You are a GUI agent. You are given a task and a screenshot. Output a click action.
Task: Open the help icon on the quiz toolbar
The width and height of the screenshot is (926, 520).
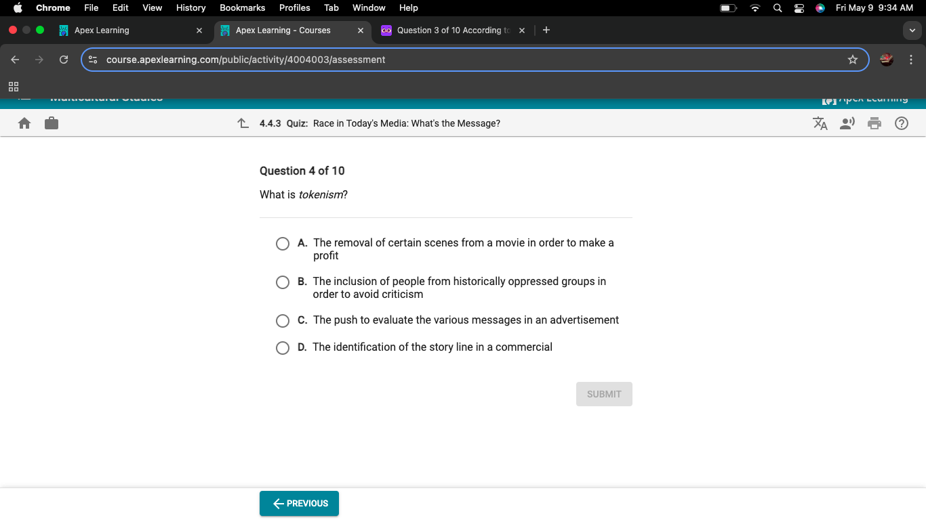901,123
